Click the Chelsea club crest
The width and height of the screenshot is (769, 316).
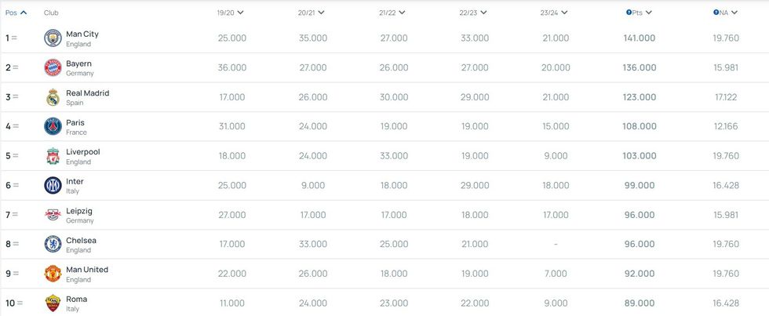point(53,245)
